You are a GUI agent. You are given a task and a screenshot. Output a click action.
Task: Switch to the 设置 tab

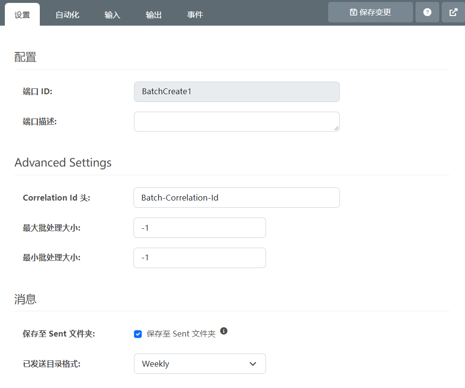tap(22, 15)
